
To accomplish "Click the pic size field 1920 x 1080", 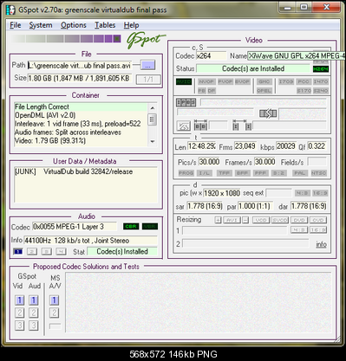I will (222, 193).
